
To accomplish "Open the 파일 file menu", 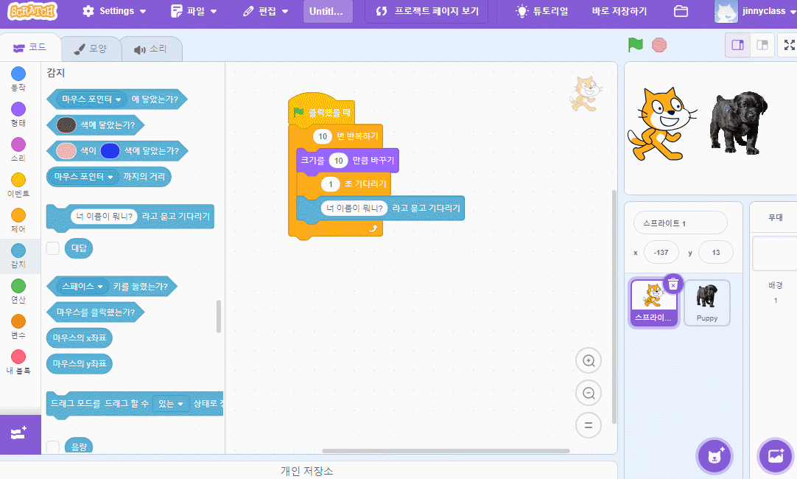I will tap(194, 11).
